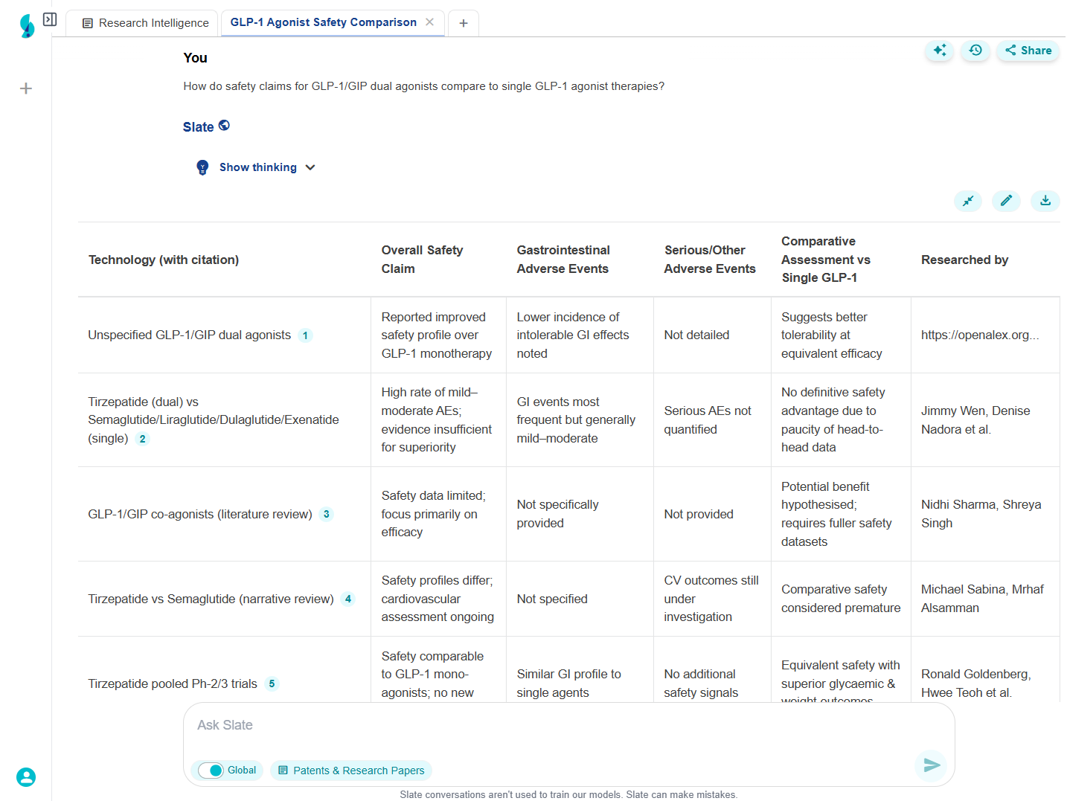Toggle the Global switch
The width and height of the screenshot is (1067, 801).
212,771
